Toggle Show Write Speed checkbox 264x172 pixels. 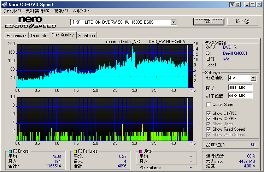point(209,135)
